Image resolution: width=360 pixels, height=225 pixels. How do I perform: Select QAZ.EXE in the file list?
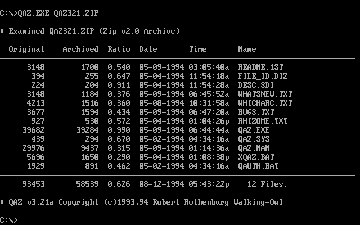[254, 130]
